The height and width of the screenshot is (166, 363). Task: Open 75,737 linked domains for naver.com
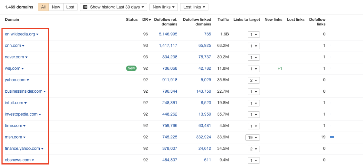tap(205, 57)
